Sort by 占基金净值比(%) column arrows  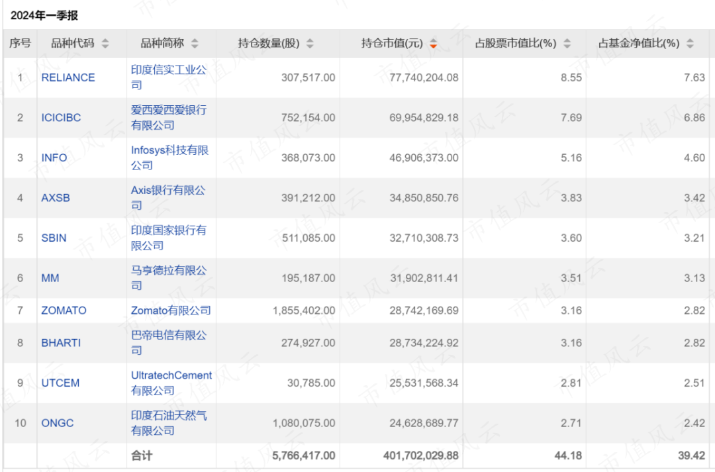(690, 43)
